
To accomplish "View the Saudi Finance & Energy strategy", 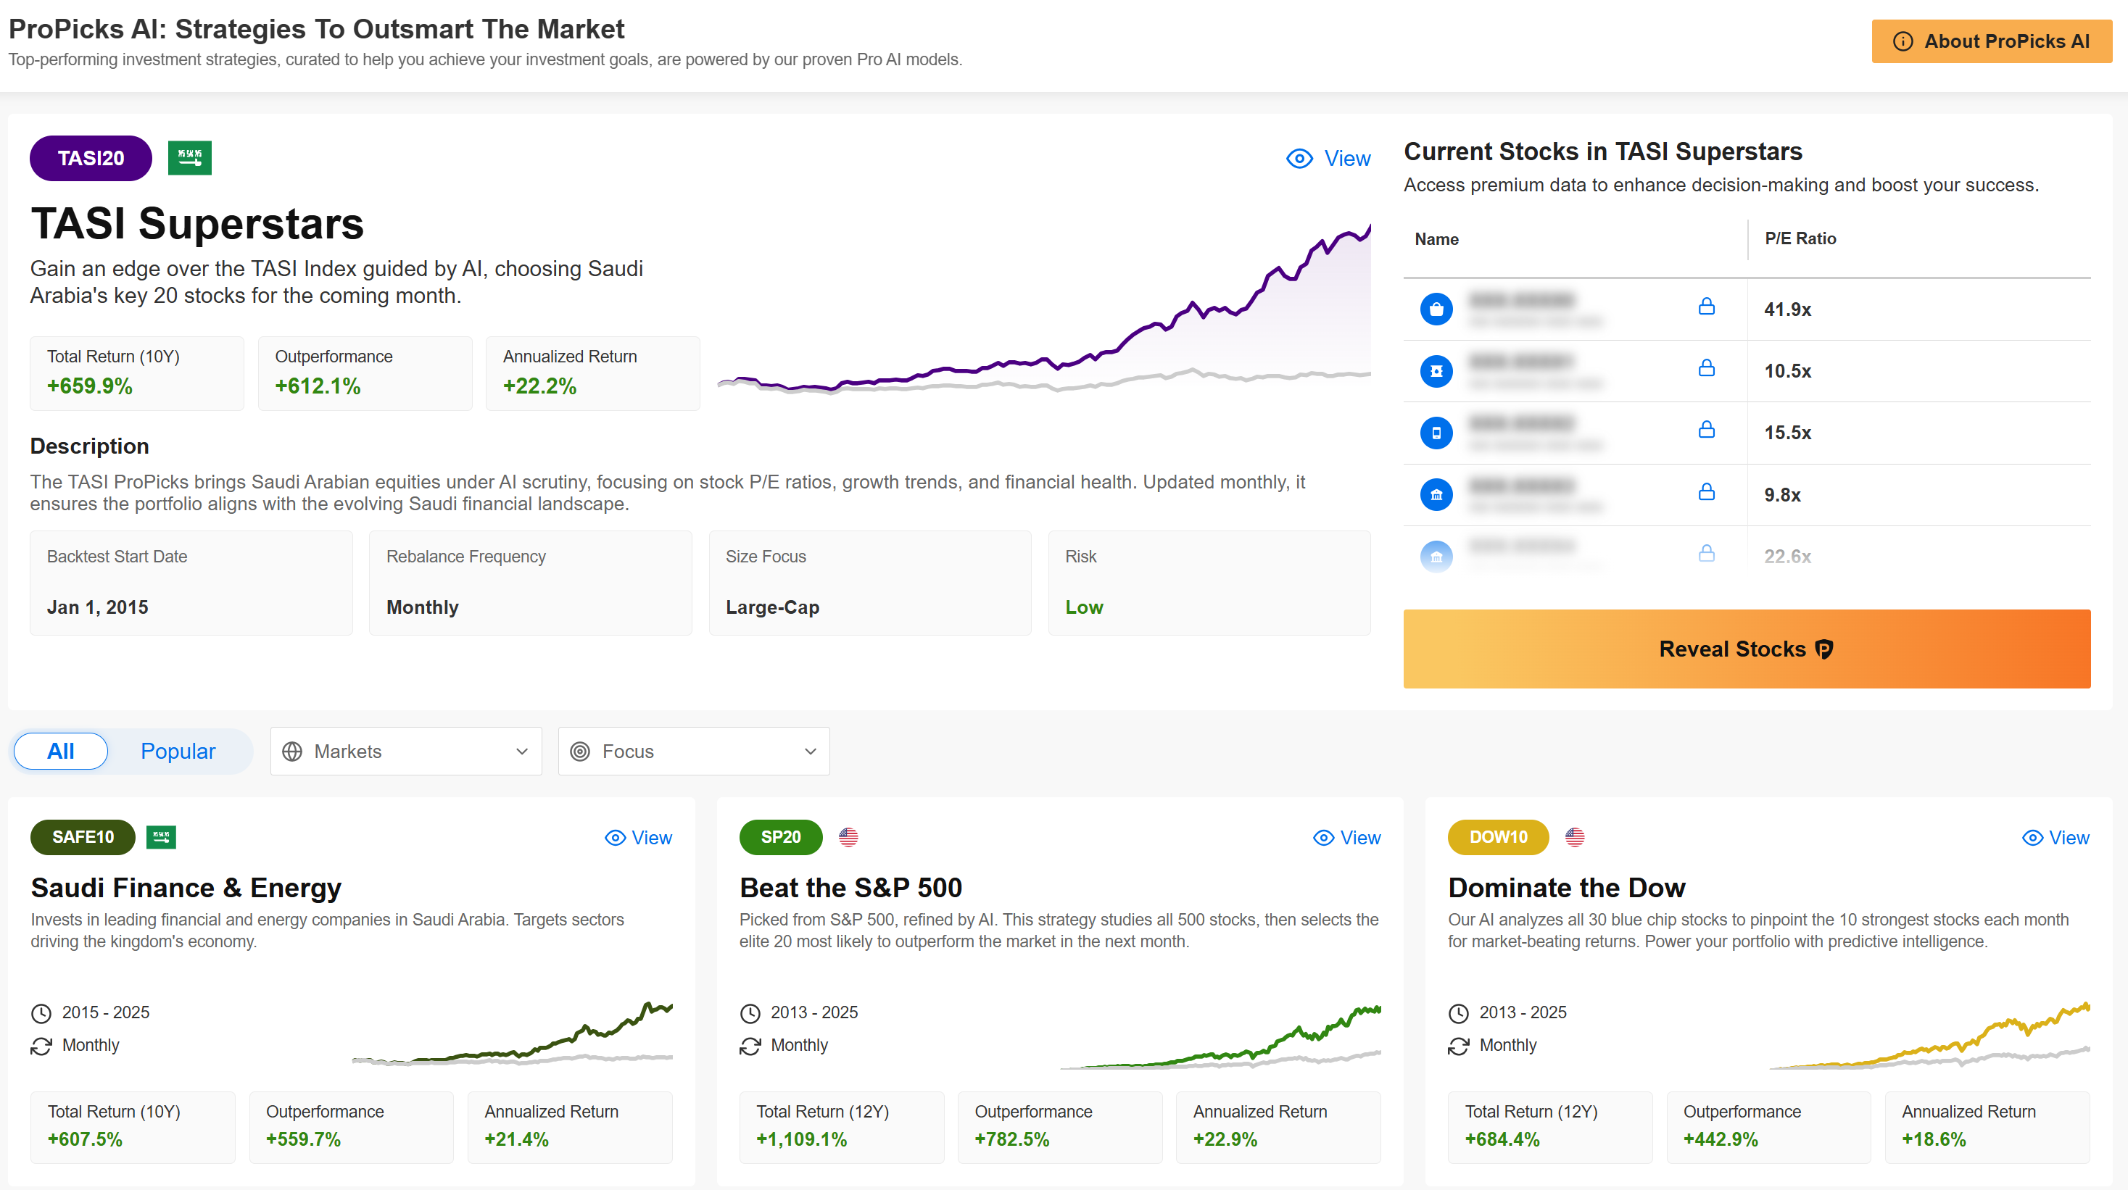I will pos(639,839).
